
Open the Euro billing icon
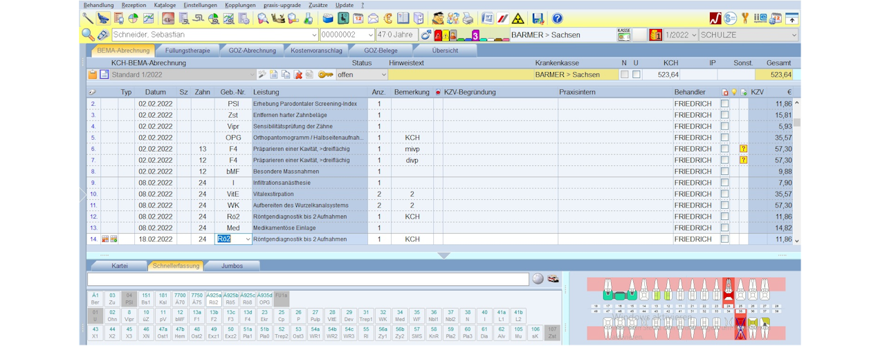coord(388,19)
